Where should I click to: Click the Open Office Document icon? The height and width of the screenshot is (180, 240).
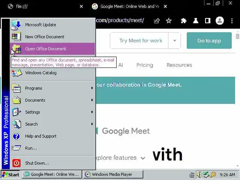tap(16, 49)
